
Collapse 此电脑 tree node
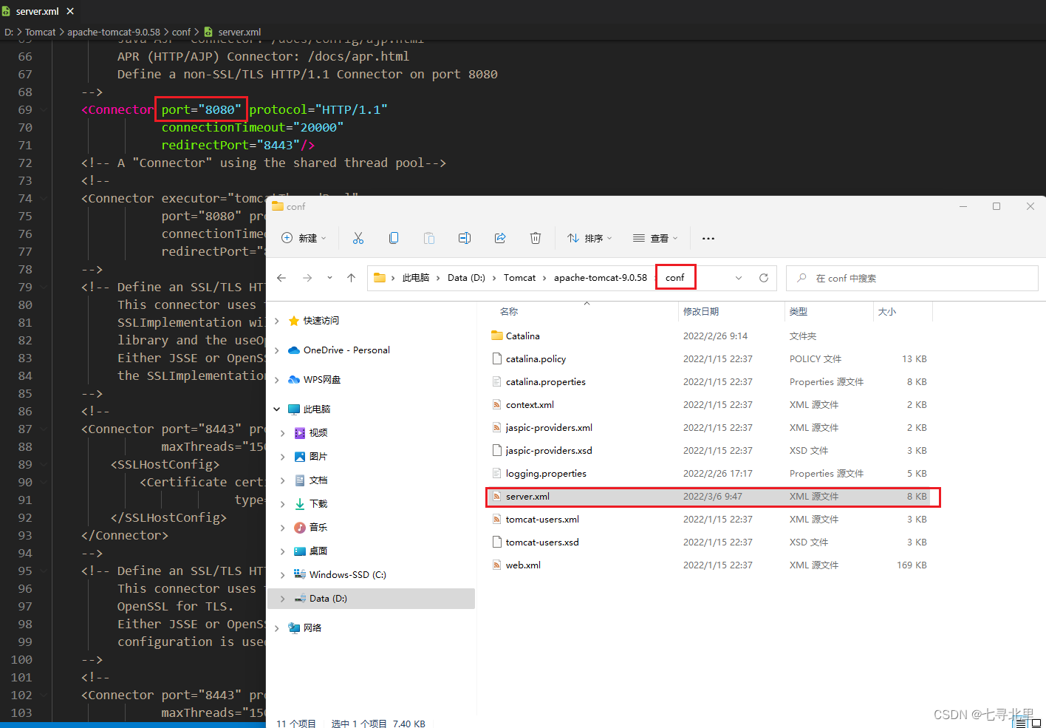pos(277,409)
